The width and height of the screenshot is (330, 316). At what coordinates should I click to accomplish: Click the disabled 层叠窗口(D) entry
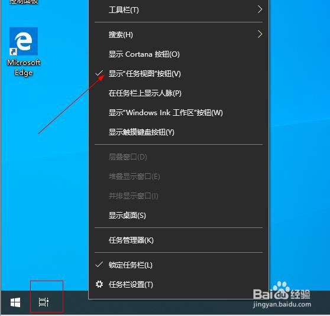click(179, 157)
